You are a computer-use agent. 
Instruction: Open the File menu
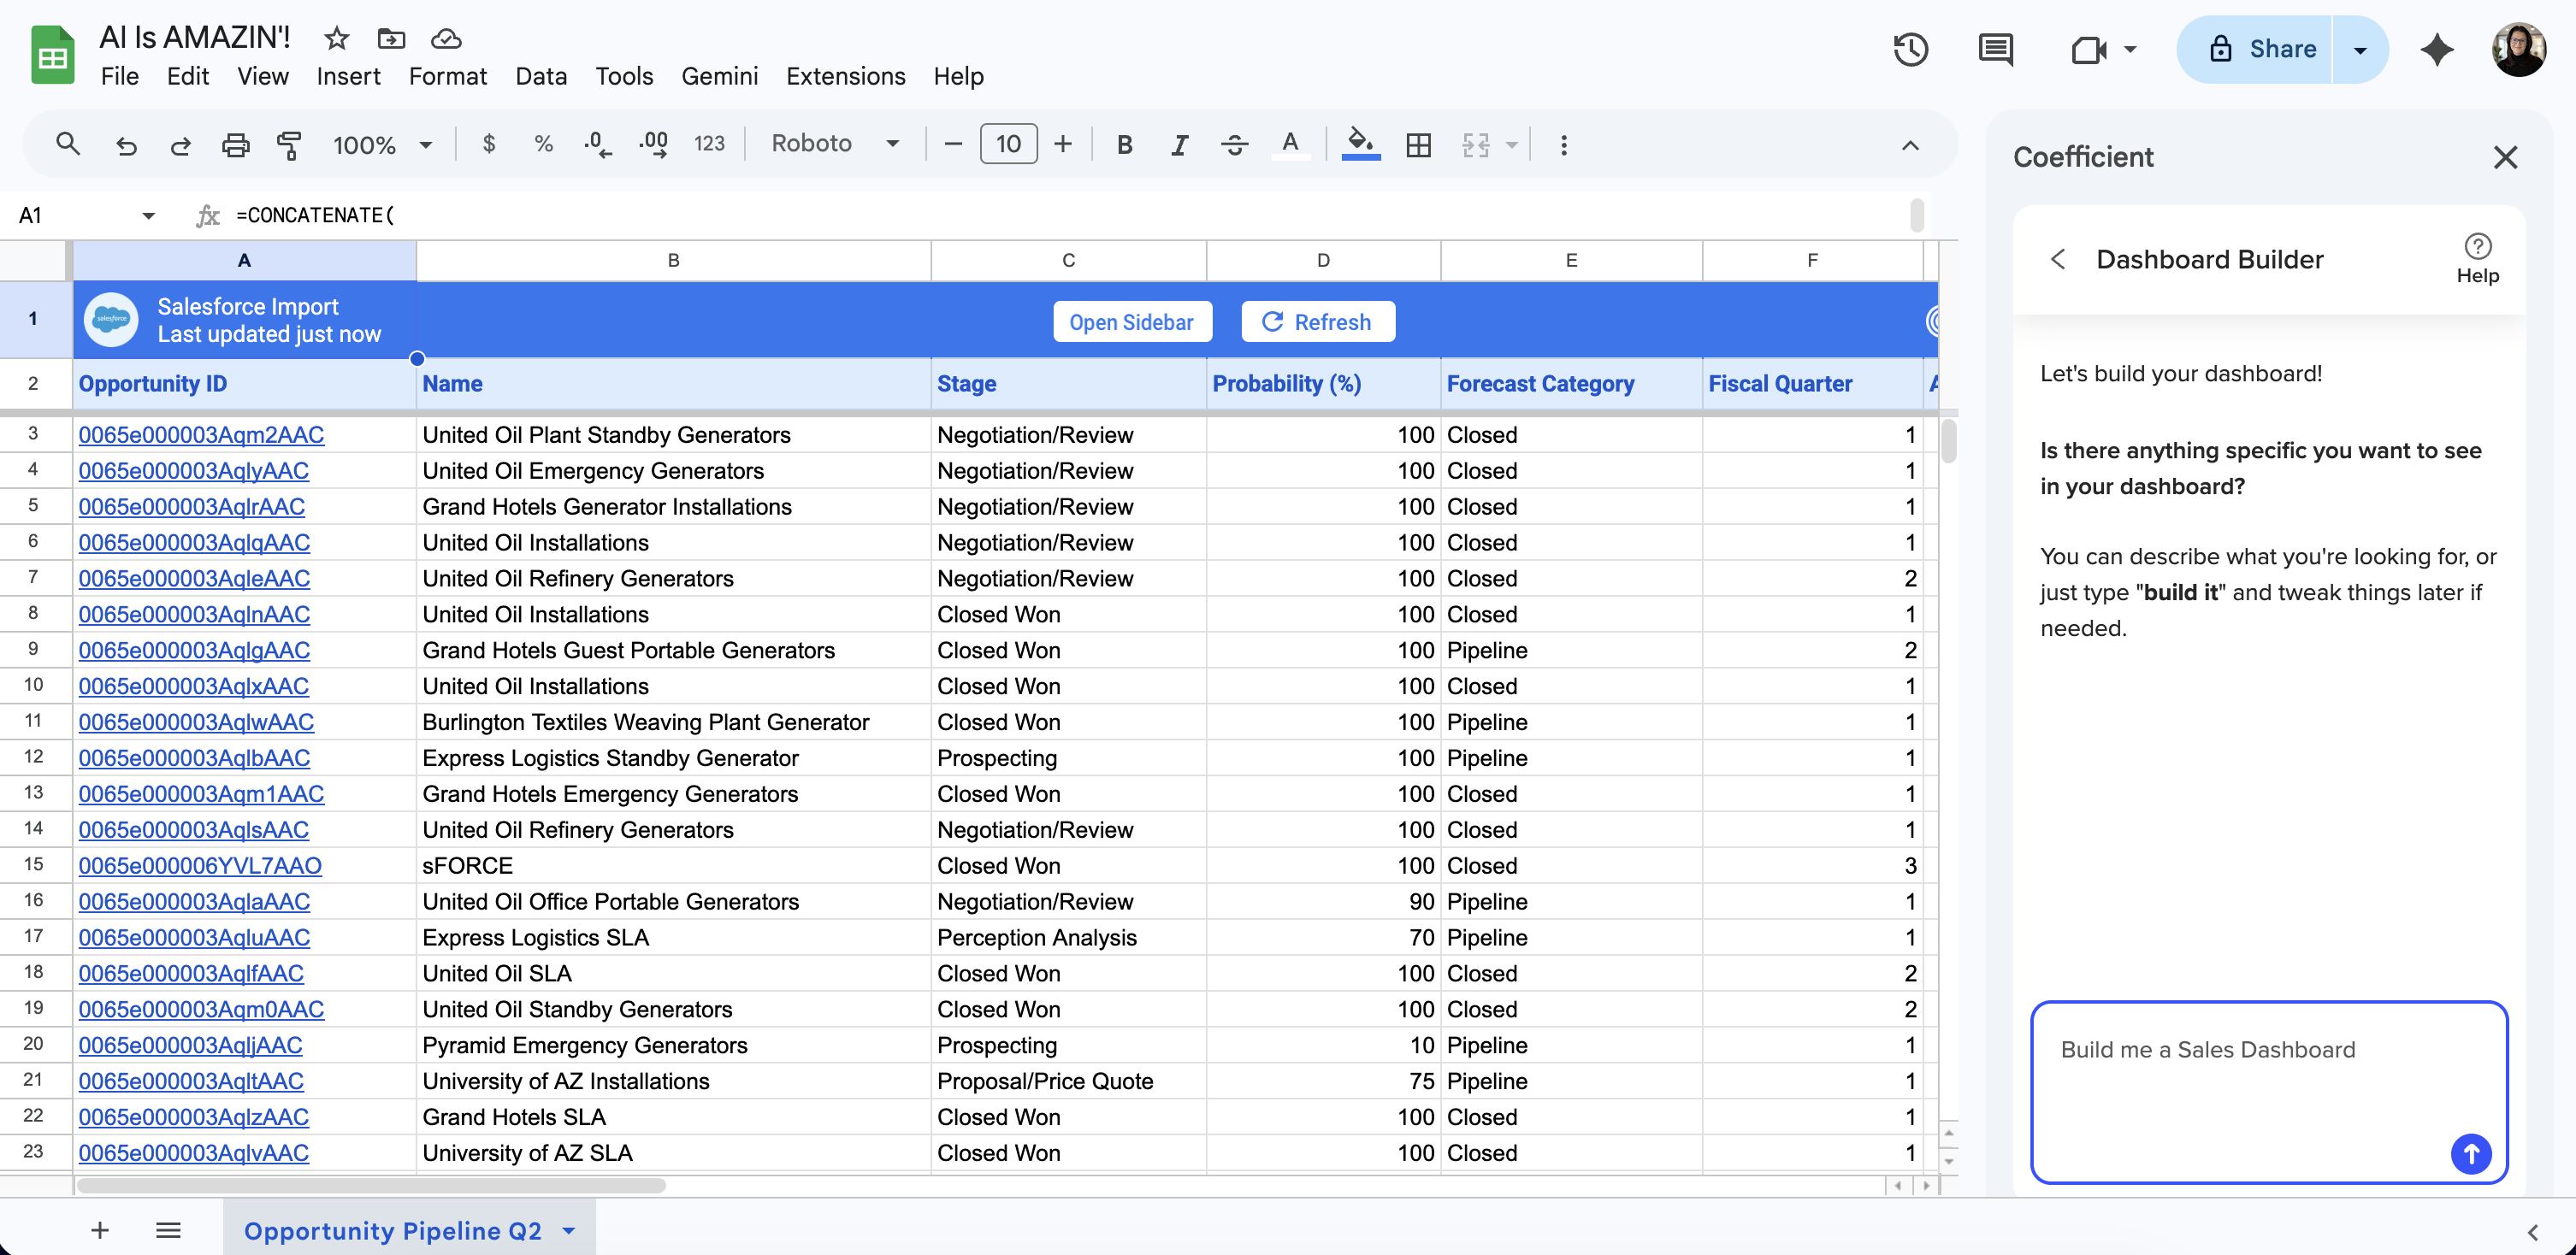pyautogui.click(x=120, y=76)
